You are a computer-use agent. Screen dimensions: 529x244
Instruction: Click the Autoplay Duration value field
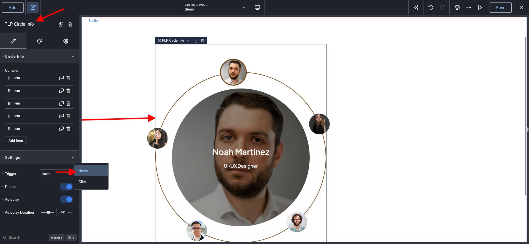[x=65, y=212]
